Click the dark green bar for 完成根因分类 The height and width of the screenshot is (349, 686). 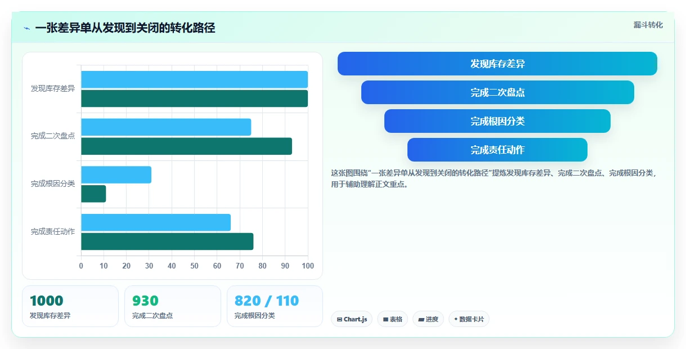93,194
